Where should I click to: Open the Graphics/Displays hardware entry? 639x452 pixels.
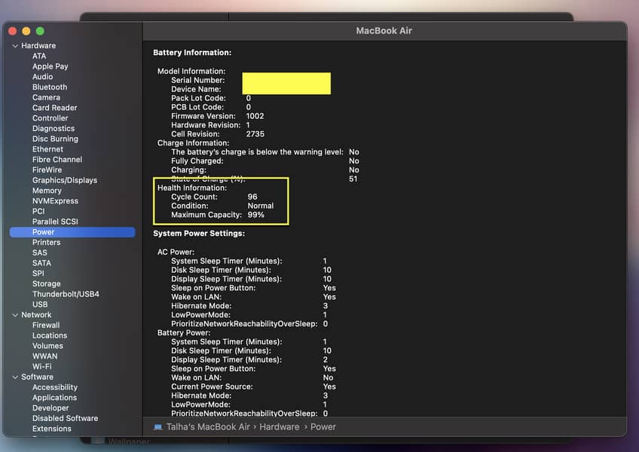point(64,181)
